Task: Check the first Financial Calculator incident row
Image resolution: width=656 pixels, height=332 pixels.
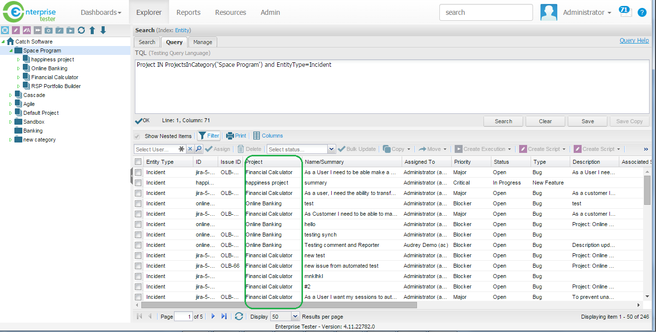Action: (x=138, y=172)
